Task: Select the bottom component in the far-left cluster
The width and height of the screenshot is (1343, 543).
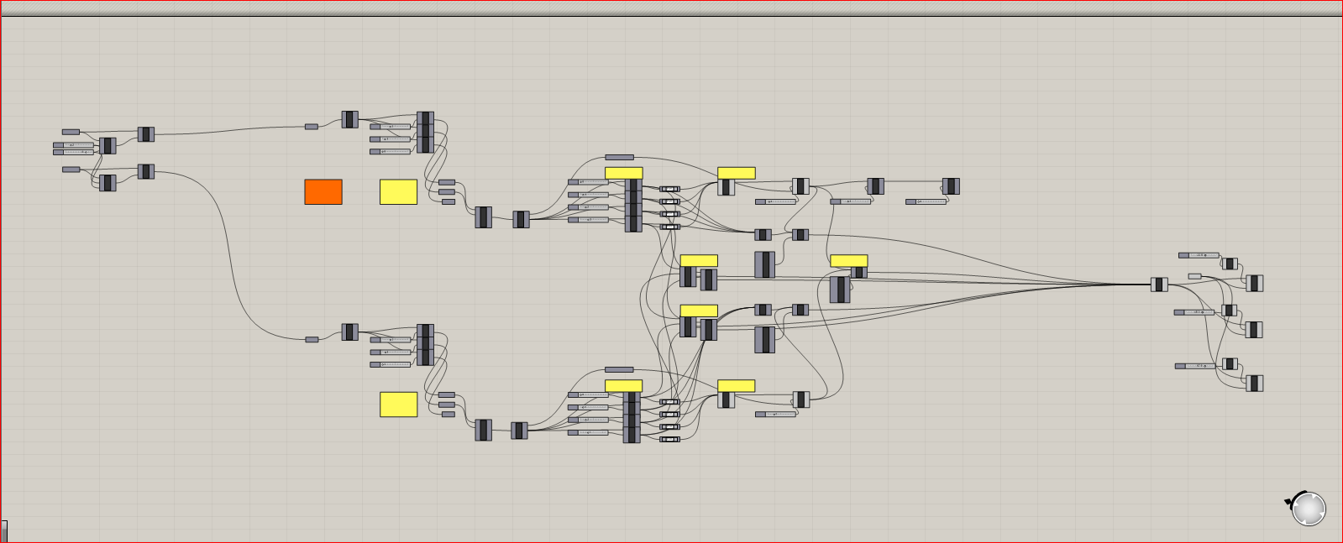Action: point(108,183)
